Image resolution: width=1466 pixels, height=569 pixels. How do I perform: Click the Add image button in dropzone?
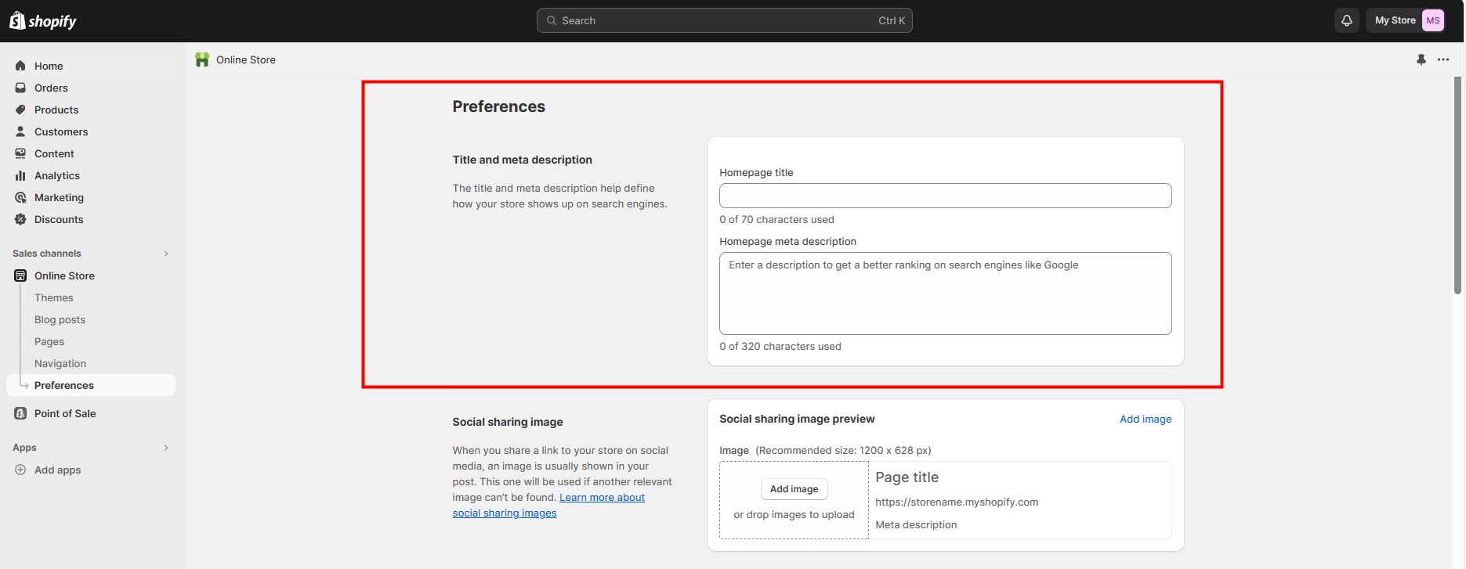[794, 489]
